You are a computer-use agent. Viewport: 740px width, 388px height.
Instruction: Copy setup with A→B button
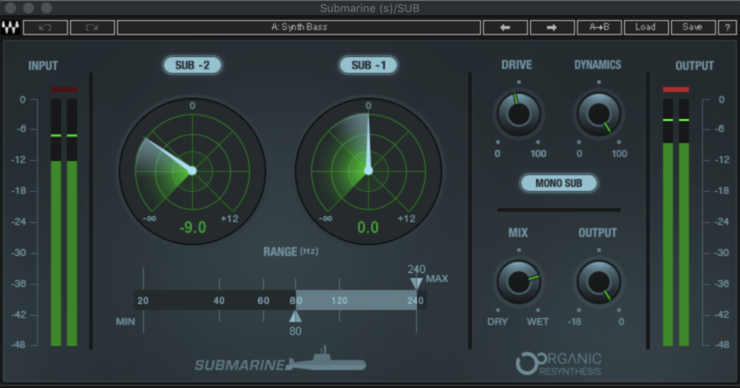click(599, 28)
